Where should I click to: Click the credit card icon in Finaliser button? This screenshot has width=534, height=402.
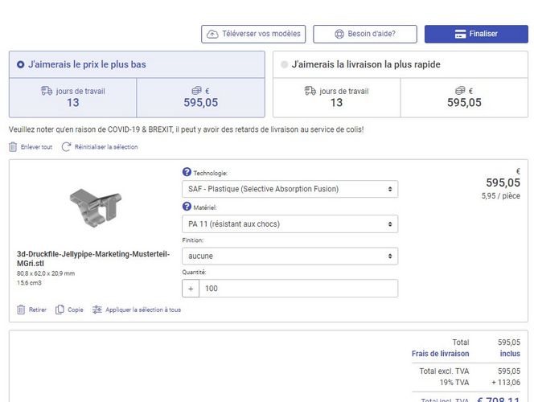pos(461,34)
